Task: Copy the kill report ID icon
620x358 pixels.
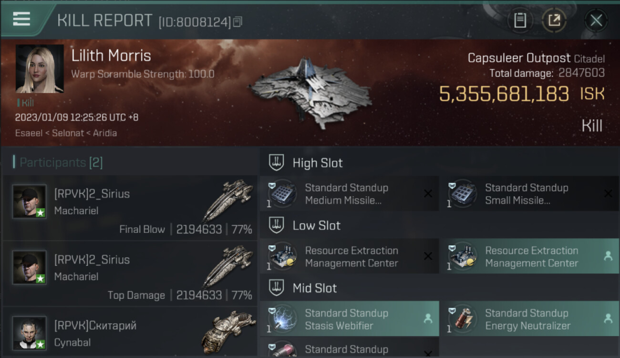Action: tap(238, 22)
